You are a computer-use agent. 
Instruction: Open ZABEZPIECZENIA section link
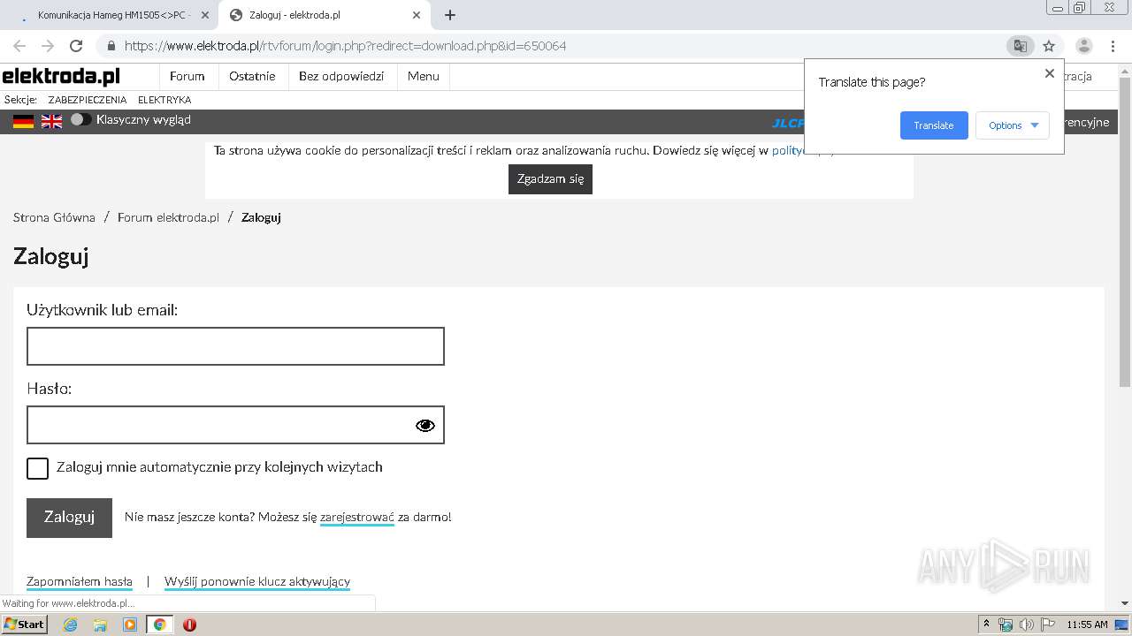coord(88,100)
